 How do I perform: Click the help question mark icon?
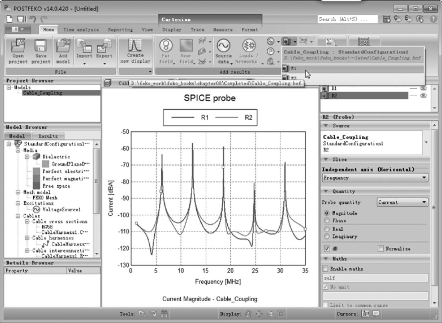(433, 19)
